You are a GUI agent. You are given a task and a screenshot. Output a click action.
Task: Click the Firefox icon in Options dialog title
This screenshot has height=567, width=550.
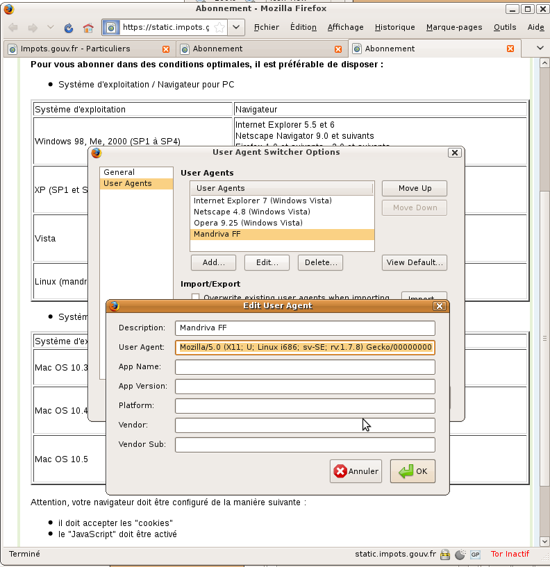click(x=97, y=153)
